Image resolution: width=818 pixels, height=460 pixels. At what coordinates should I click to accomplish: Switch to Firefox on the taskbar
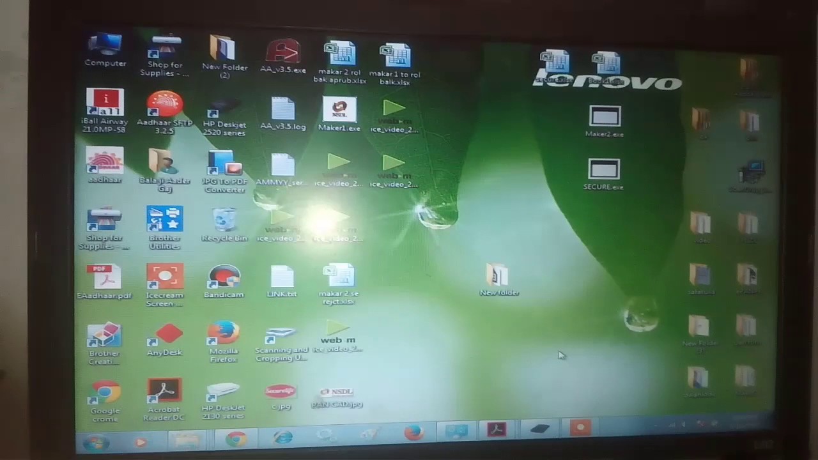[414, 433]
